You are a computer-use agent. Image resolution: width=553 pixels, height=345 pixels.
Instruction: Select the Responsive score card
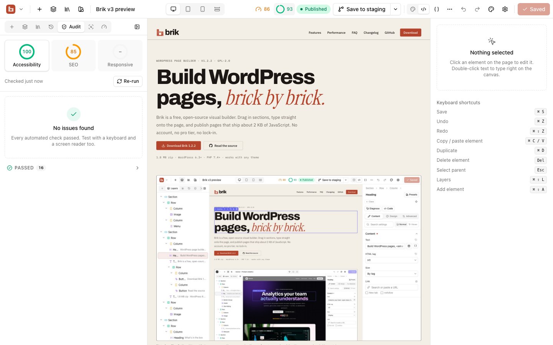tap(120, 56)
